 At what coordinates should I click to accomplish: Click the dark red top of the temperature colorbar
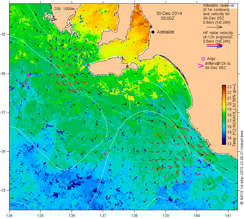(224, 86)
